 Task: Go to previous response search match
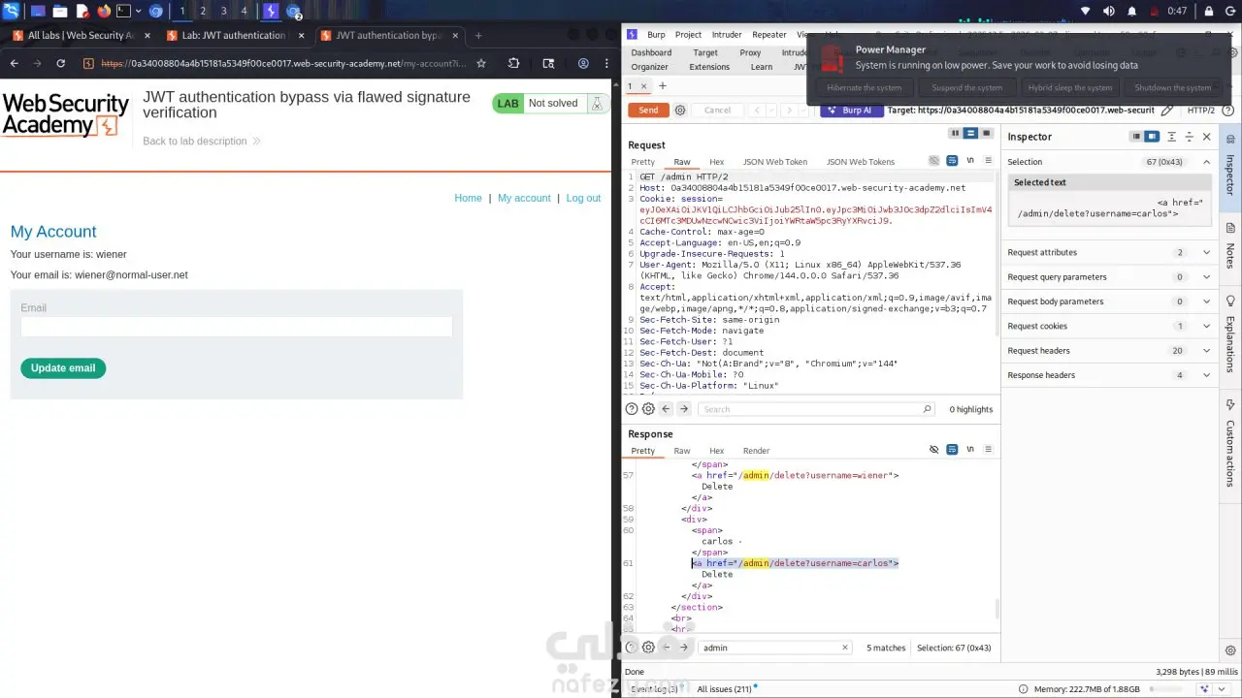click(667, 648)
